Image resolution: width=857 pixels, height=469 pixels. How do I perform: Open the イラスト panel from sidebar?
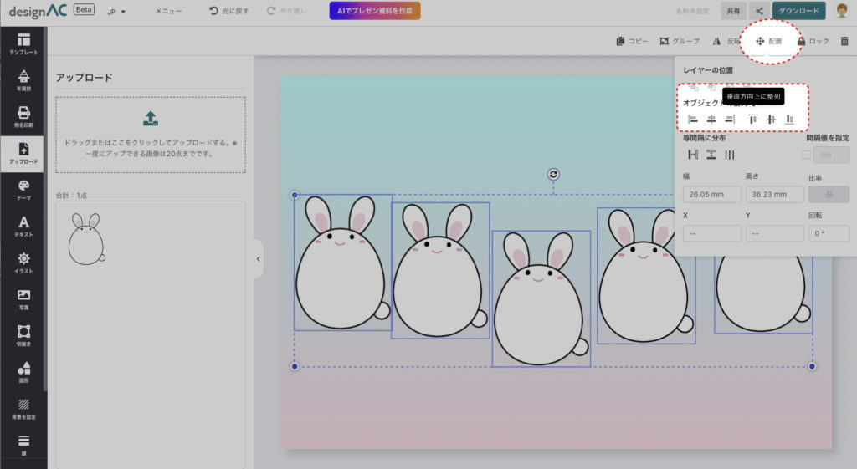click(x=23, y=263)
